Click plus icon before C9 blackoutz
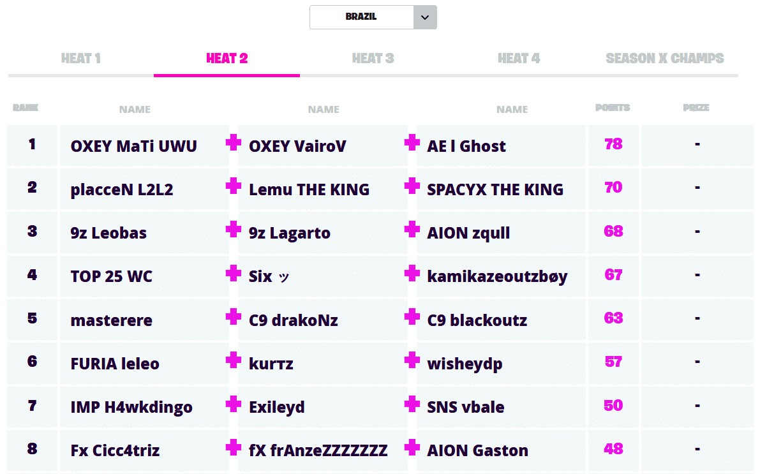The image size is (767, 474). click(x=412, y=317)
